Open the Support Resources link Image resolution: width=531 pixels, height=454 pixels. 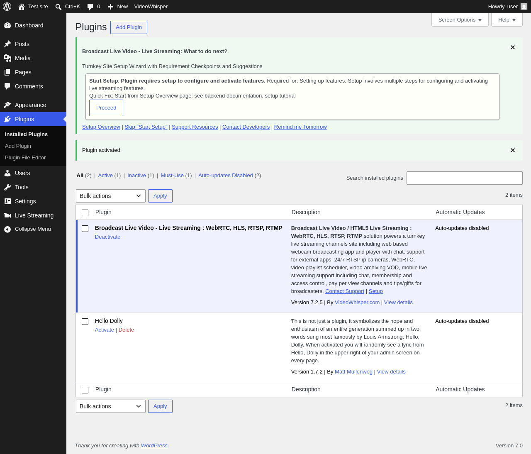pyautogui.click(x=195, y=127)
